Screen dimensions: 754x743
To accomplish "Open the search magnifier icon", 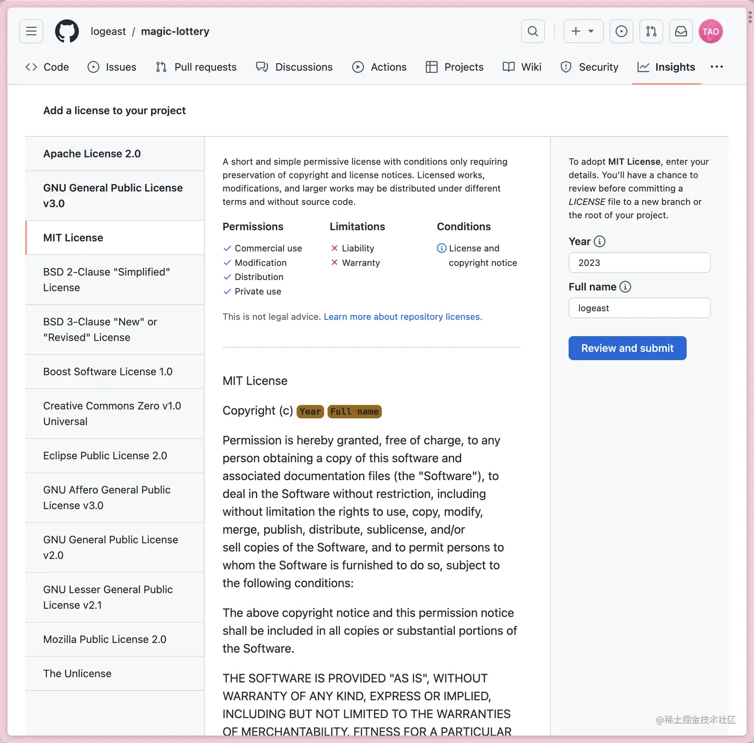I will [533, 31].
